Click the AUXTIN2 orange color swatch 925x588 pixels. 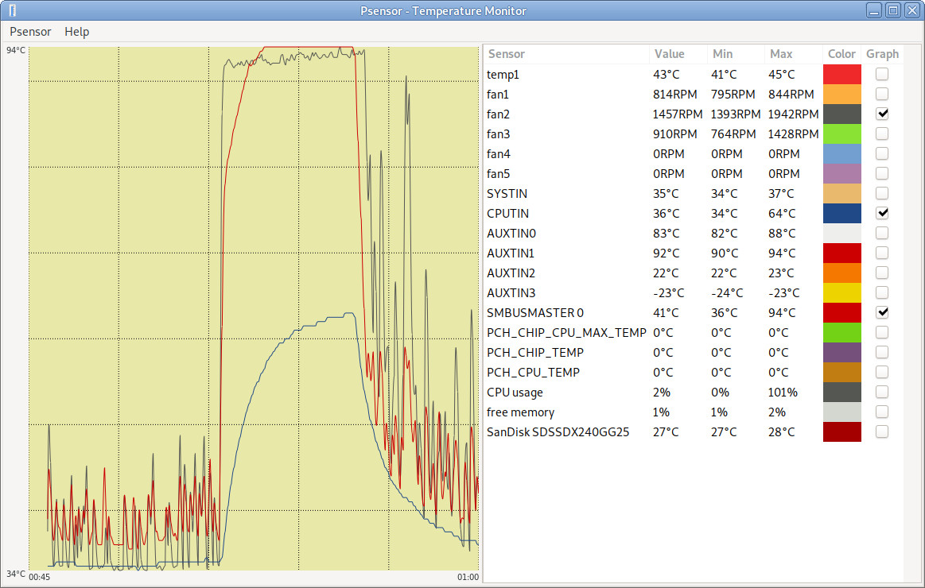841,273
